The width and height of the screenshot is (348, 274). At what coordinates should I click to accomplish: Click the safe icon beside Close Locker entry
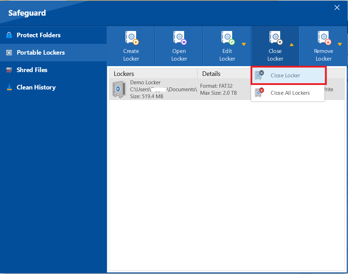[x=259, y=75]
